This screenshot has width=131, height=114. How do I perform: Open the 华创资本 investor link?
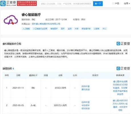[86, 105]
